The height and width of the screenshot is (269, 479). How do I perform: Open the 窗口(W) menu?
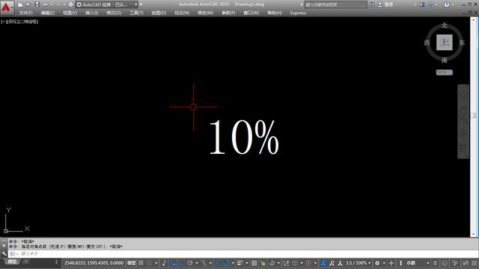coord(251,13)
